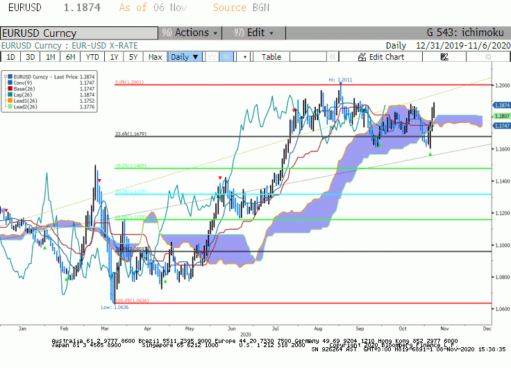Select the Base(26) legend label

pos(24,89)
